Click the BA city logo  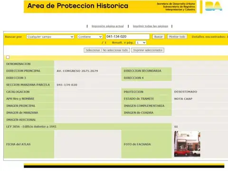click(214, 6)
